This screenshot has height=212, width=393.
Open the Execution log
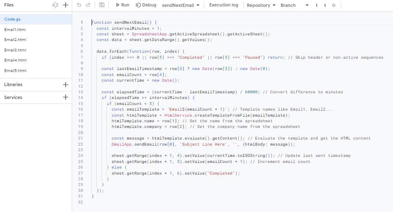tap(224, 5)
